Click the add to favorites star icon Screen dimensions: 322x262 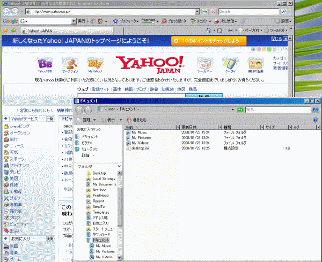pyautogui.click(x=14, y=31)
